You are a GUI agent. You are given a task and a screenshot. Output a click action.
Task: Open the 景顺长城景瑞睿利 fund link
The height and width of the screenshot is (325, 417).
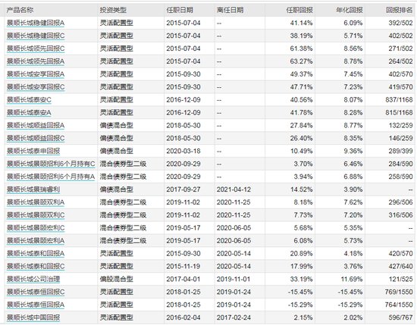pos(33,189)
